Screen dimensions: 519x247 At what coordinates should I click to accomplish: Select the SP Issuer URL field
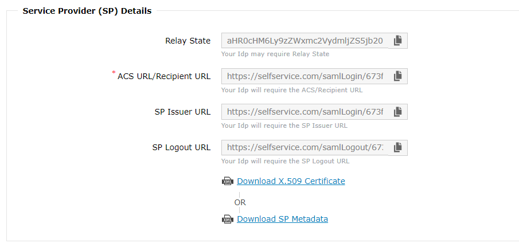point(305,112)
